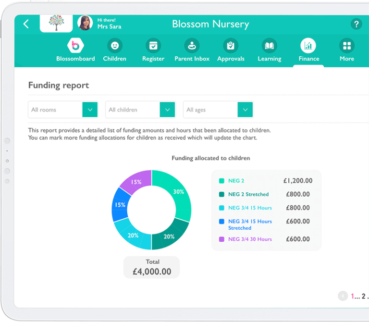Click the previous page arrow button
Image resolution: width=369 pixels, height=322 pixels.
pos(343,296)
